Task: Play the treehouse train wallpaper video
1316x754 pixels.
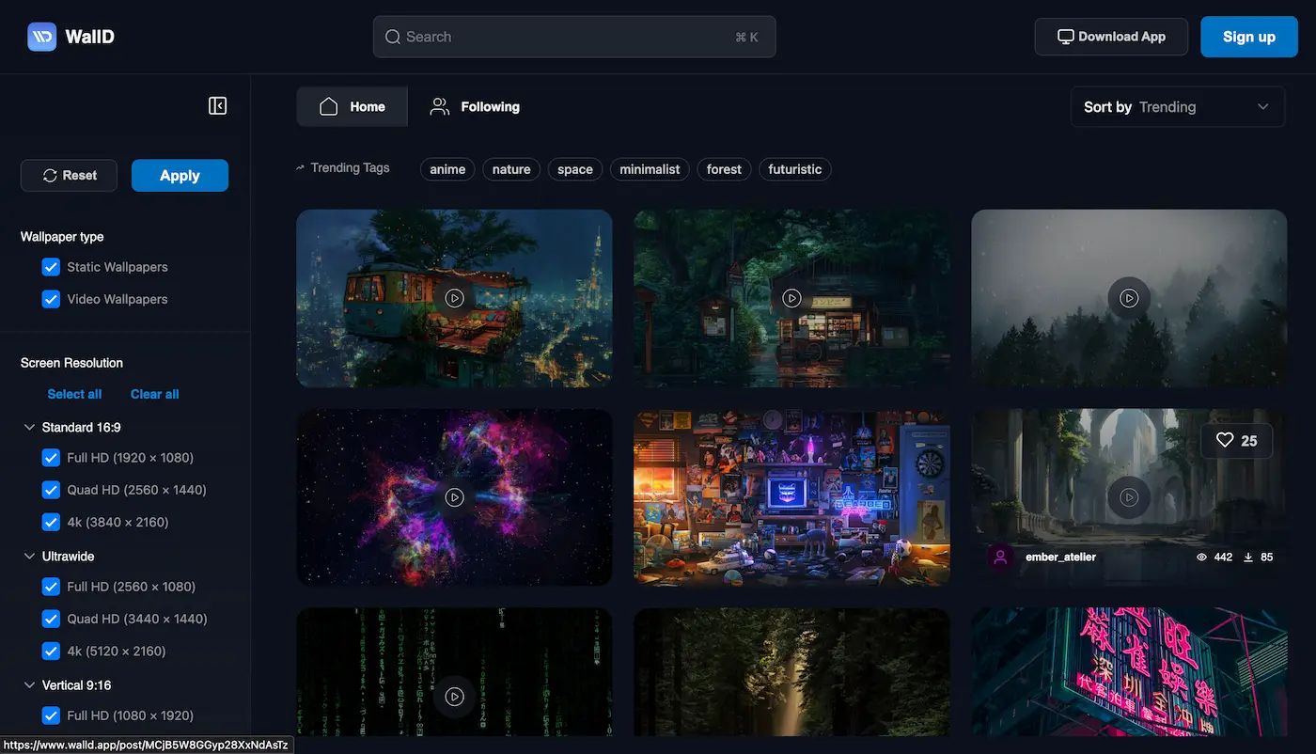Action: tap(455, 298)
